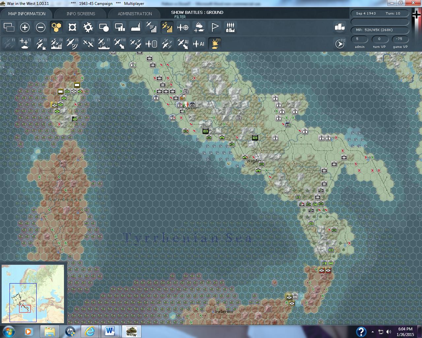Image resolution: width=422 pixels, height=338 pixels.
Task: Toggle the yellow hex grid display
Action: click(x=56, y=27)
